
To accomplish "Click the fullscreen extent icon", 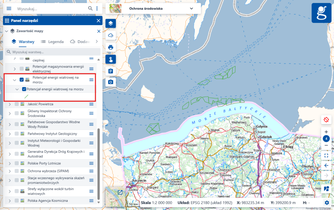I will coord(326,156).
